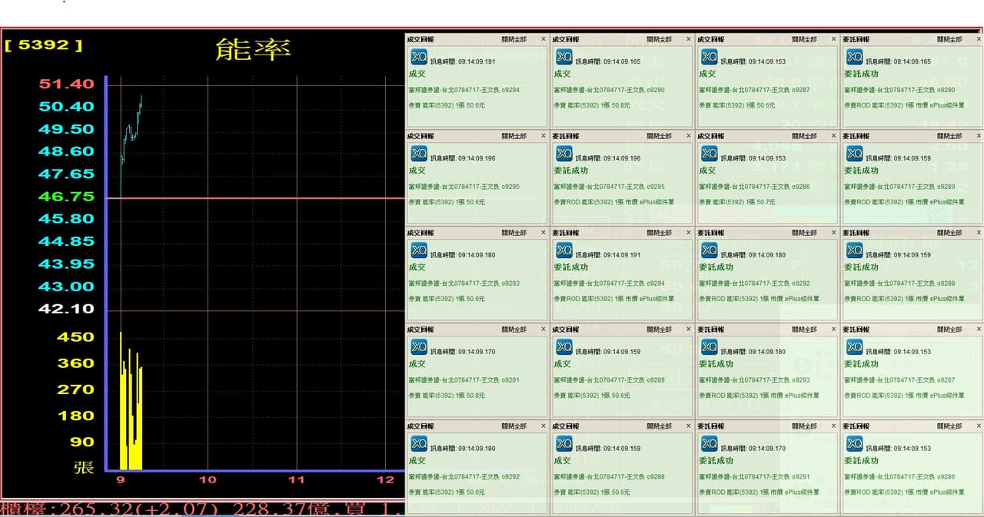This screenshot has width=984, height=517.
Task: Click XQ icon in 委託成功 o9289 popup
Action: click(855, 154)
